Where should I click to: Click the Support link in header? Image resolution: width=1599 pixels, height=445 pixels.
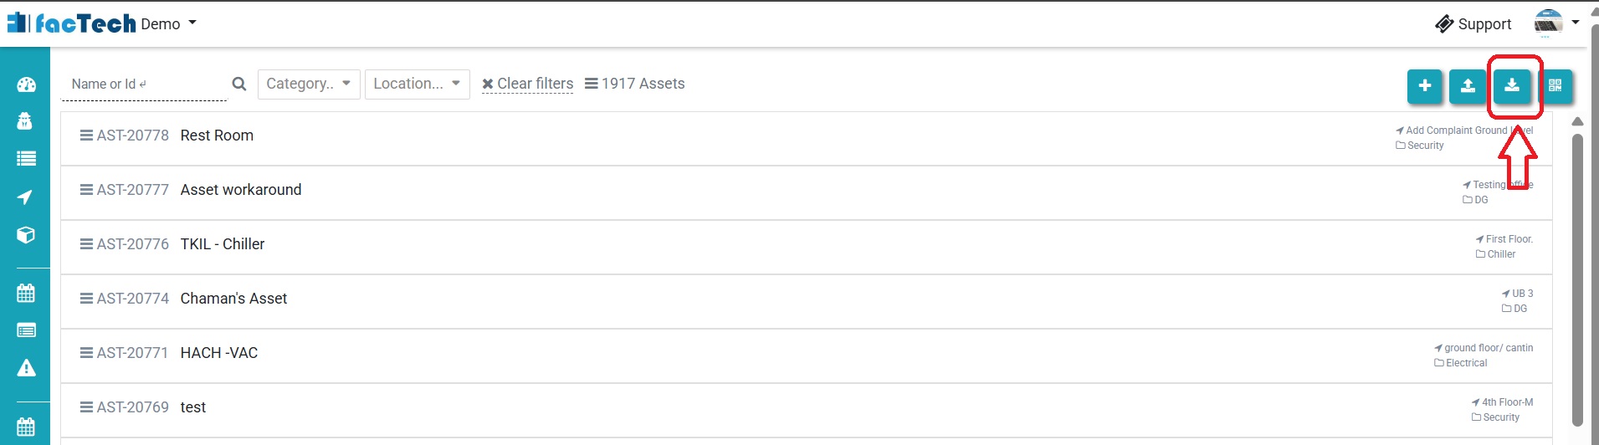[x=1473, y=24]
